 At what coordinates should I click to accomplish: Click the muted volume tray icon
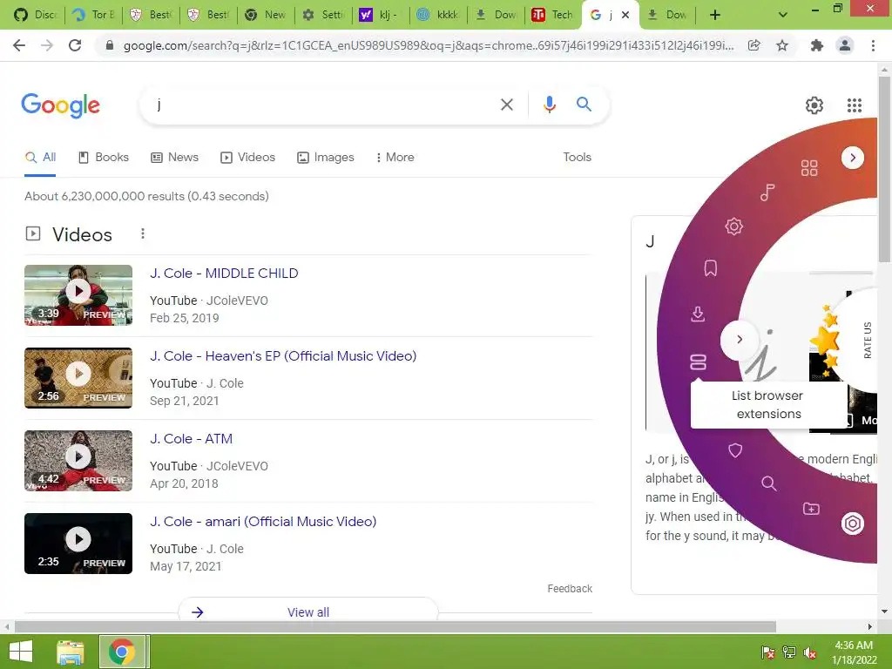810,653
